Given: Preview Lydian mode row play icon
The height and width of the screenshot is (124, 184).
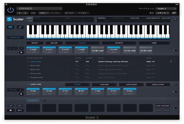Looking at the screenshot, I should click(x=70, y=62).
